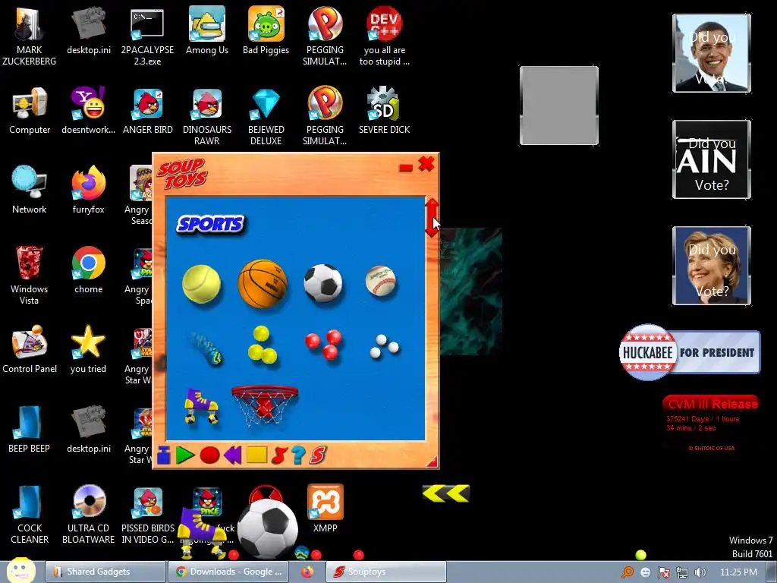Image resolution: width=777 pixels, height=583 pixels.
Task: Open the Start menu smiley orb
Action: tap(20, 570)
